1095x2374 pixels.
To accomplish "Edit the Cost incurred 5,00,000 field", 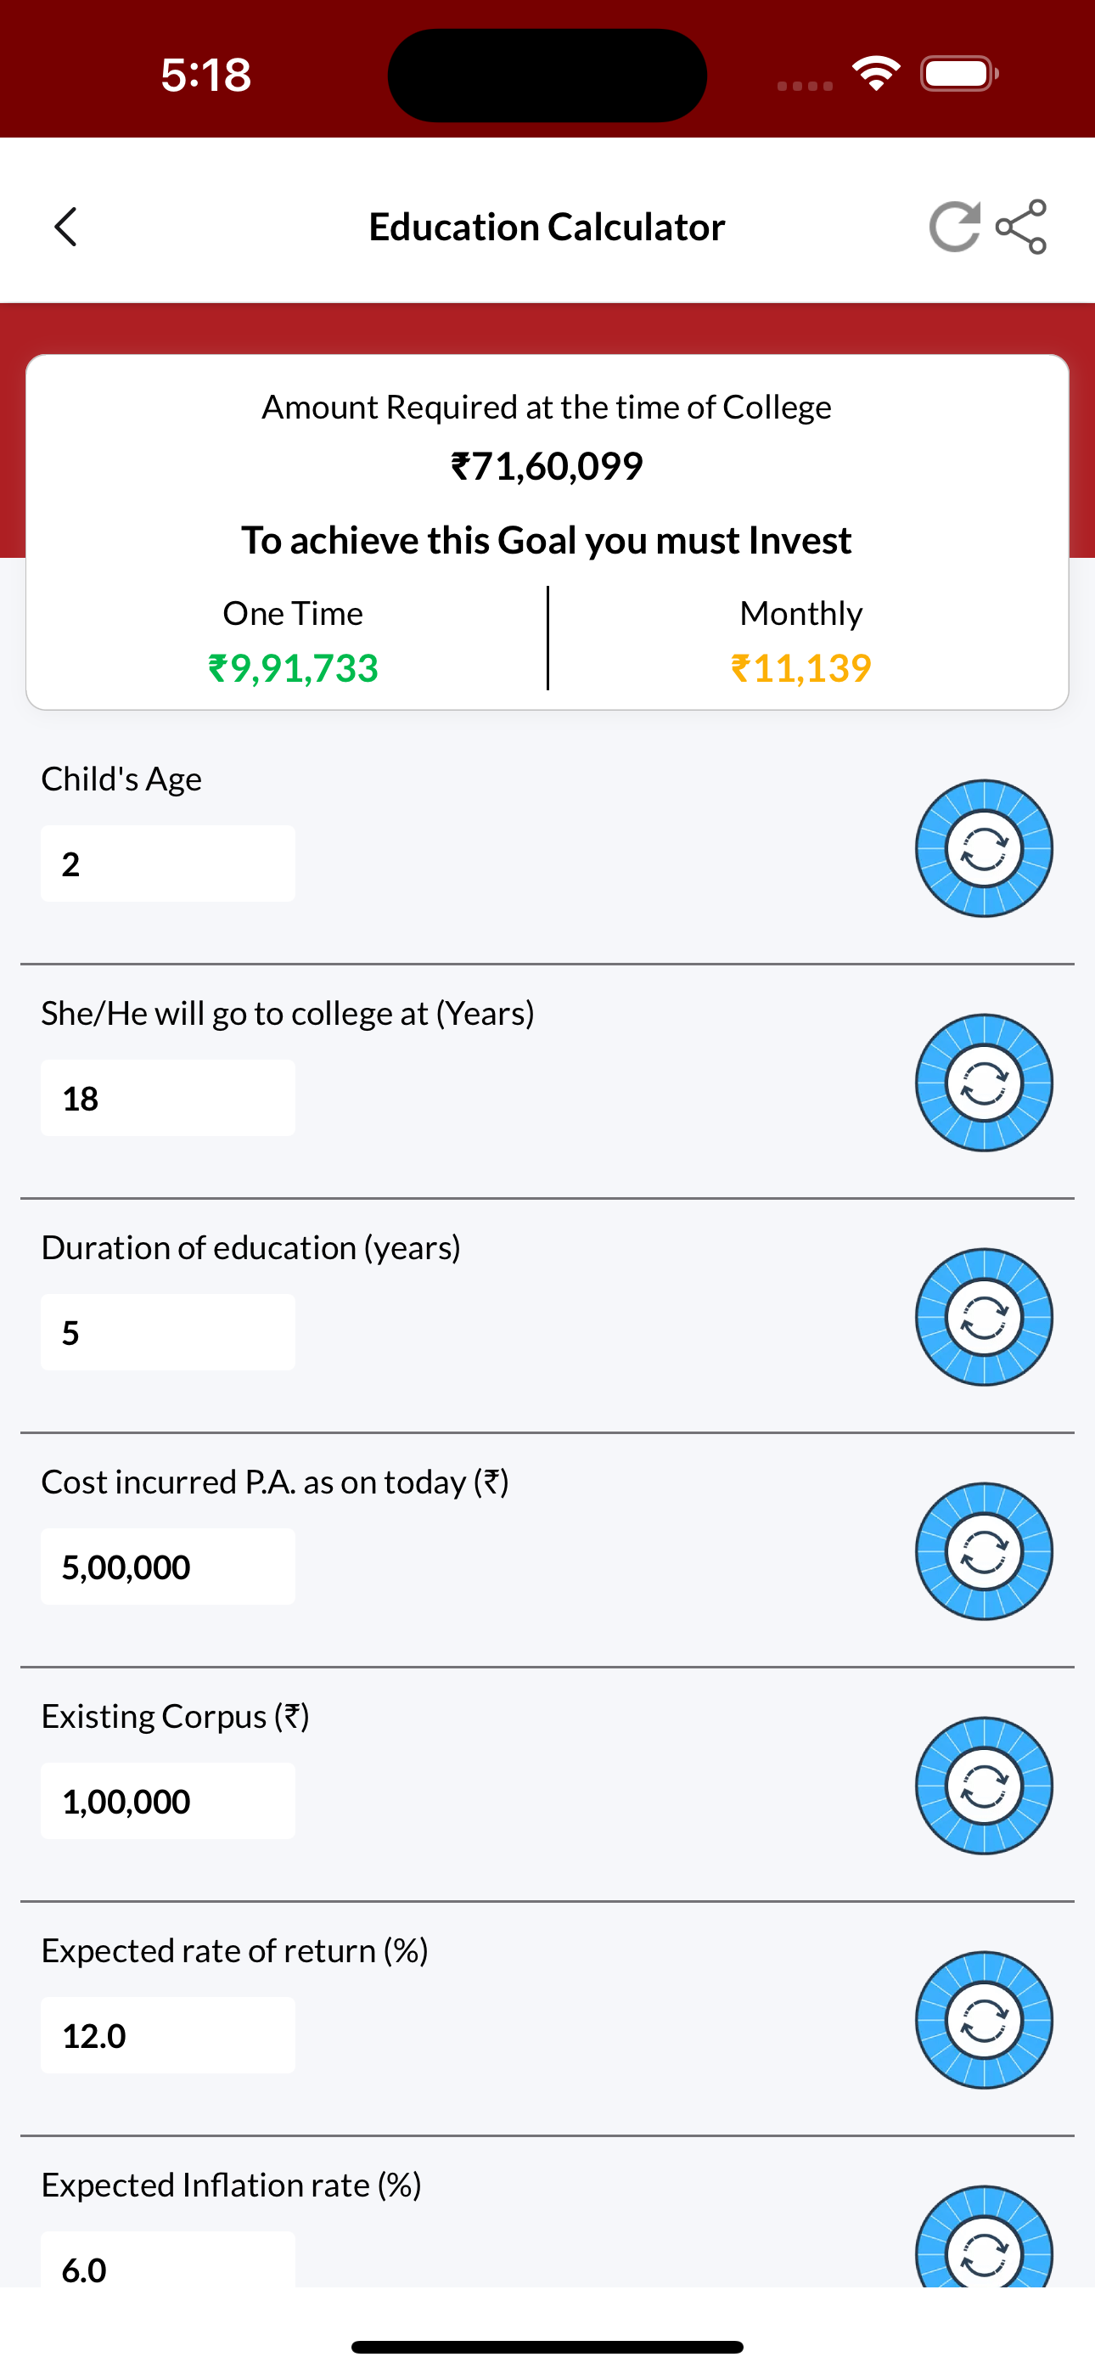I will point(168,1567).
